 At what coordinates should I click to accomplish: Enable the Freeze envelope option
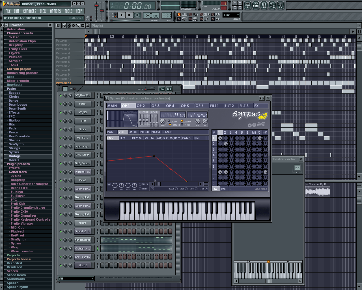pyautogui.click(x=176, y=189)
